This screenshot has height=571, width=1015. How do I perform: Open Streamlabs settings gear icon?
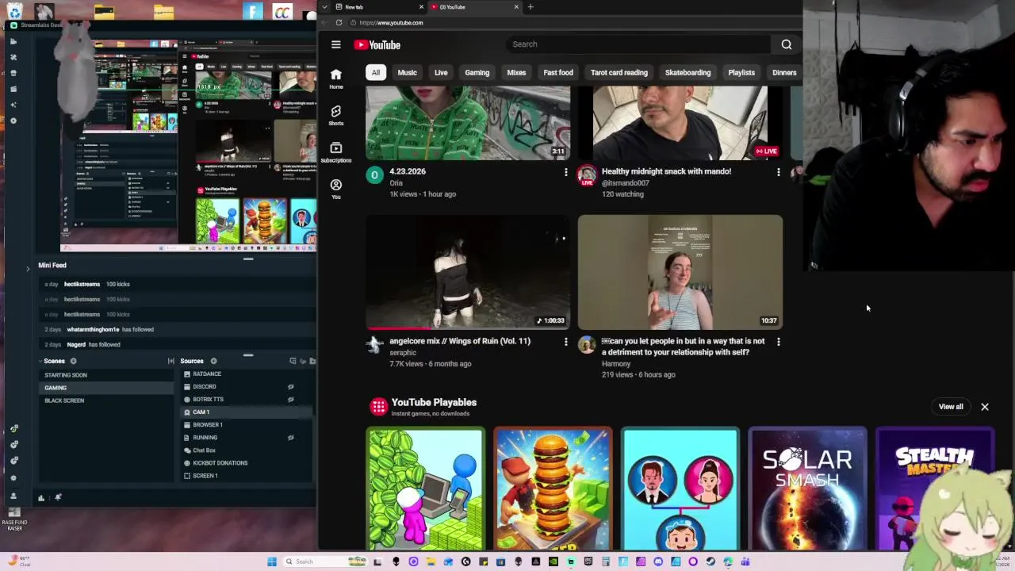(13, 478)
